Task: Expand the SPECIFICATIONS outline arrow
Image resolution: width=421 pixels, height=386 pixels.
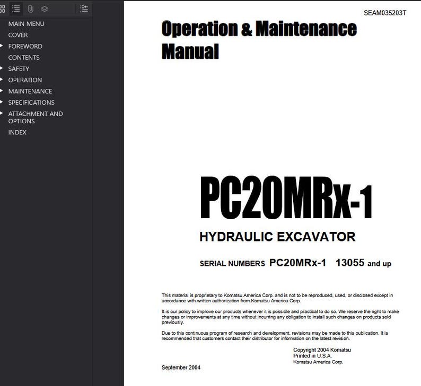Action: (2, 102)
